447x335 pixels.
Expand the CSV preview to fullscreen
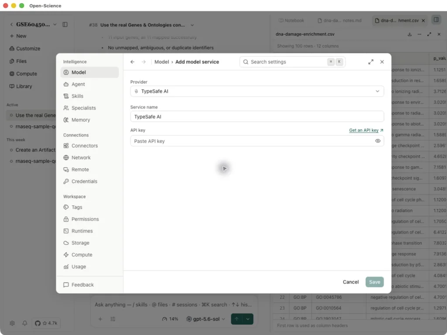pyautogui.click(x=430, y=34)
